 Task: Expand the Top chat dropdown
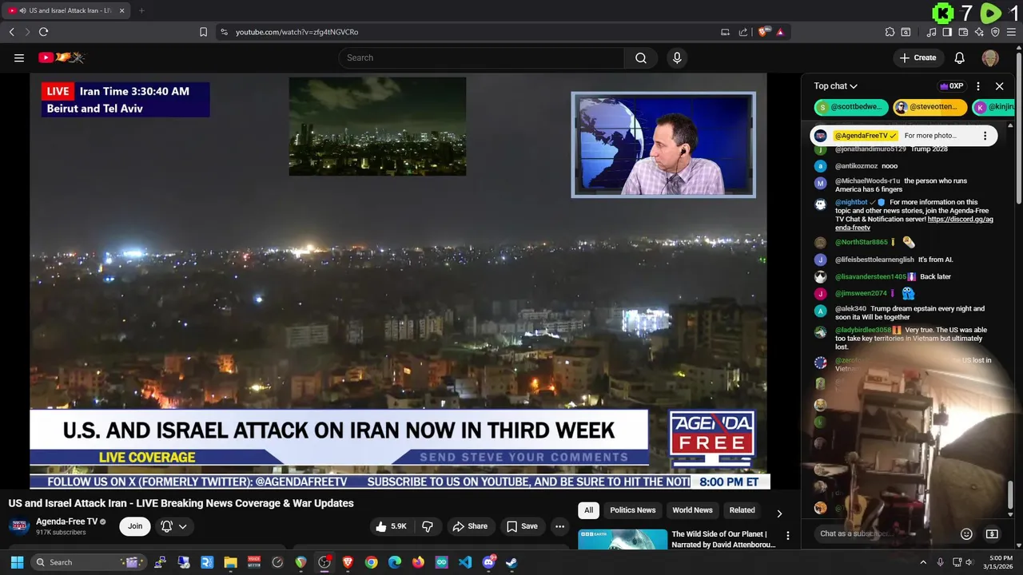836,86
